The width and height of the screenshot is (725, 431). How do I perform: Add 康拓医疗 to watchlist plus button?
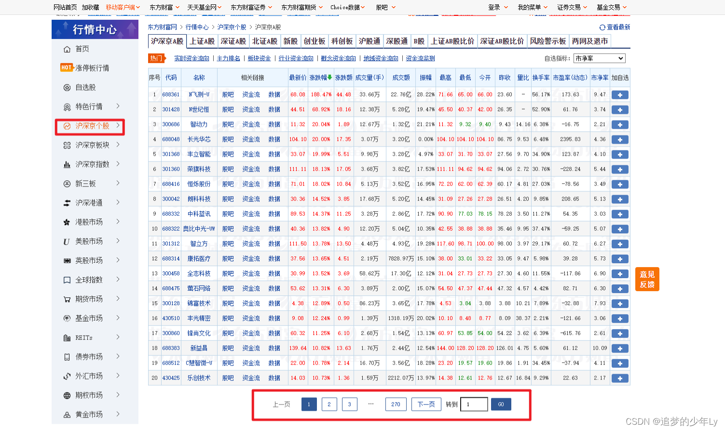(x=620, y=259)
